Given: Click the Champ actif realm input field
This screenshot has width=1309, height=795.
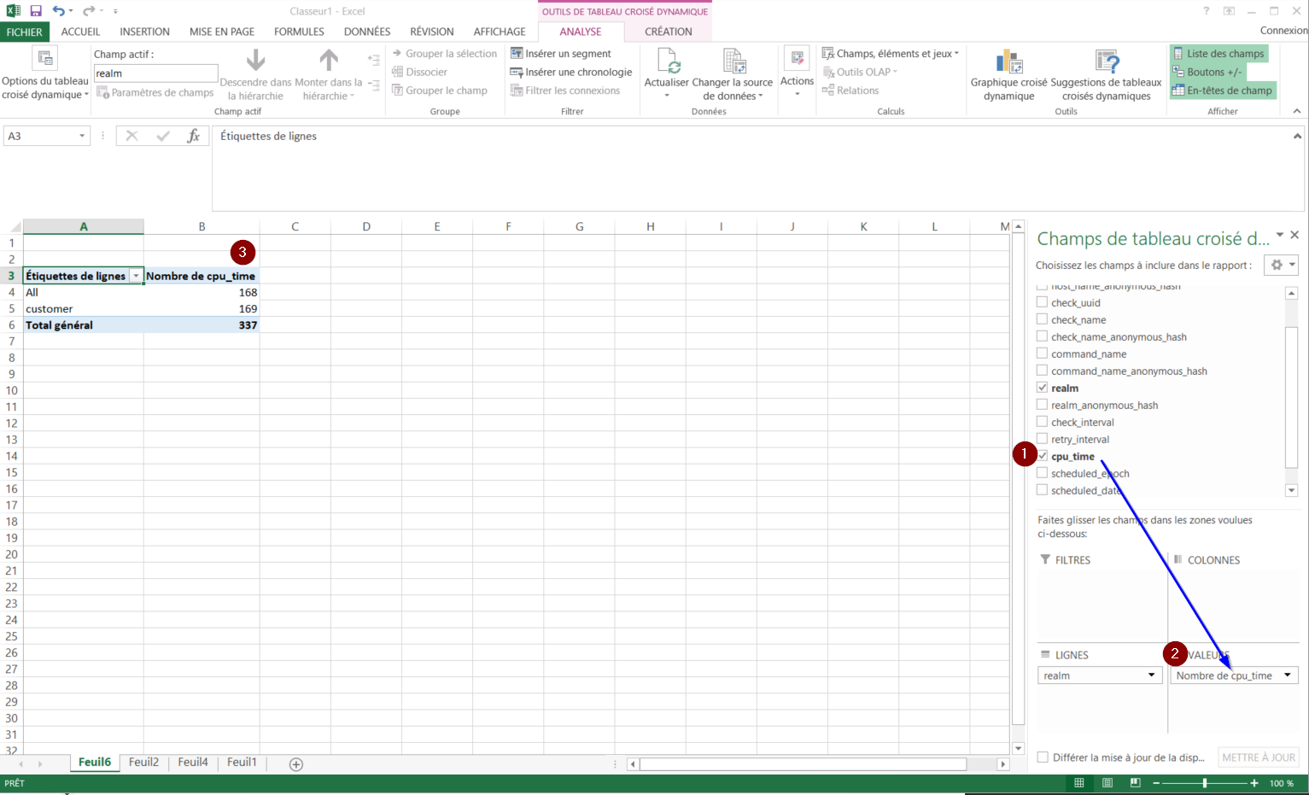Looking at the screenshot, I should pos(155,73).
